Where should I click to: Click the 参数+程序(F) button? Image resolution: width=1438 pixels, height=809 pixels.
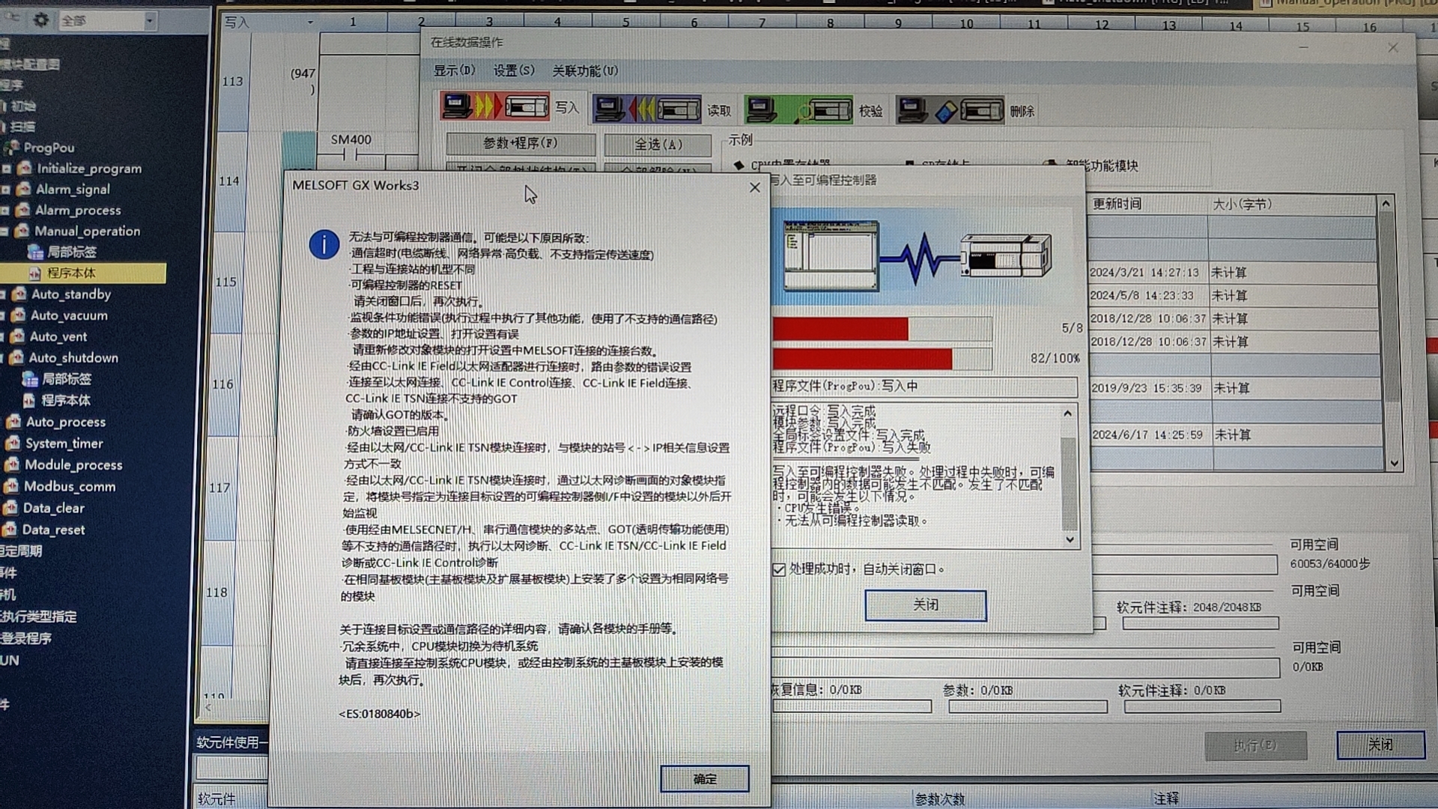(x=521, y=143)
